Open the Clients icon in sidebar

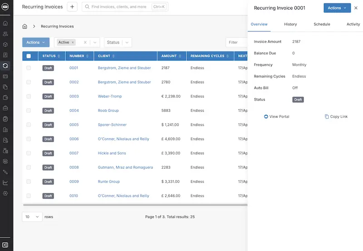click(x=5, y=34)
